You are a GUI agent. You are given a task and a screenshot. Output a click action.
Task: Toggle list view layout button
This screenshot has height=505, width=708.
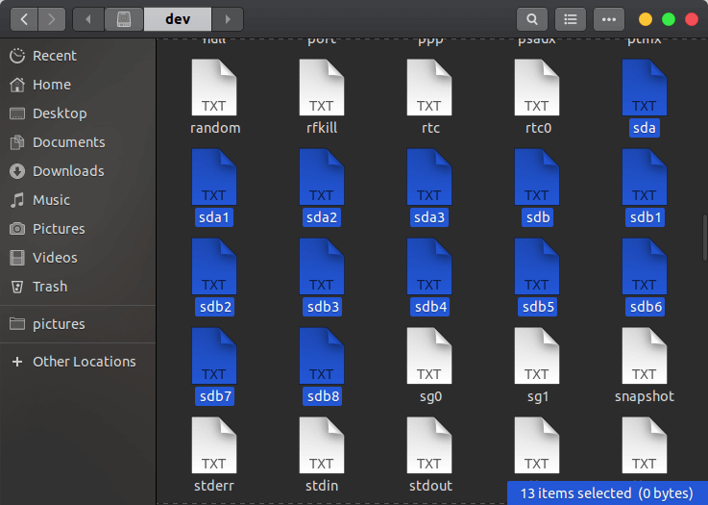[x=571, y=19]
